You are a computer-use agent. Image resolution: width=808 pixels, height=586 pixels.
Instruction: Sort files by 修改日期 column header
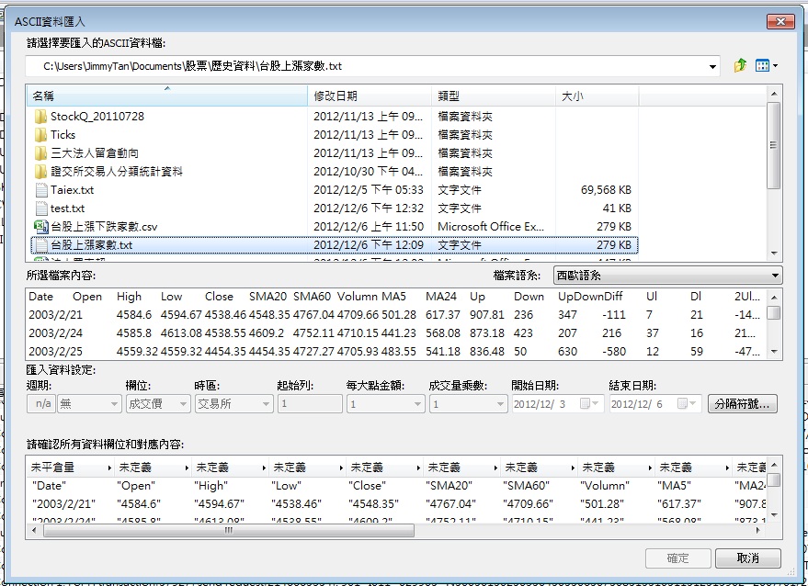[370, 96]
